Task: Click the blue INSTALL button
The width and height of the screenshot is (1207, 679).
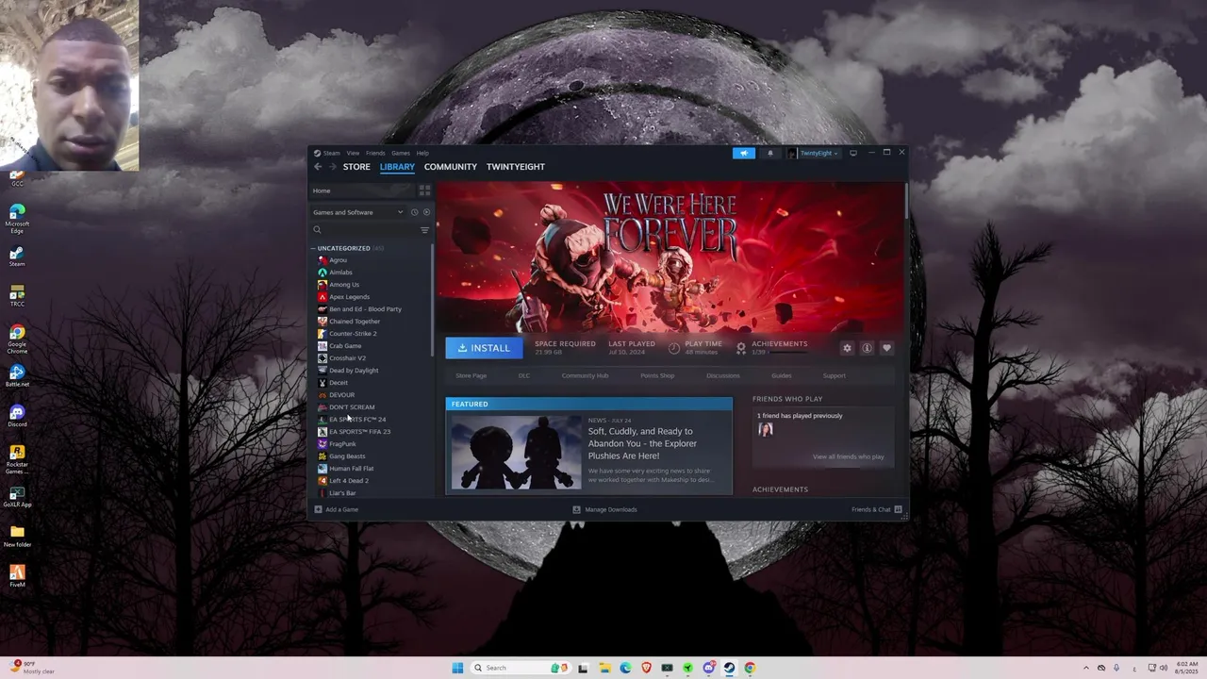Action: 484,348
